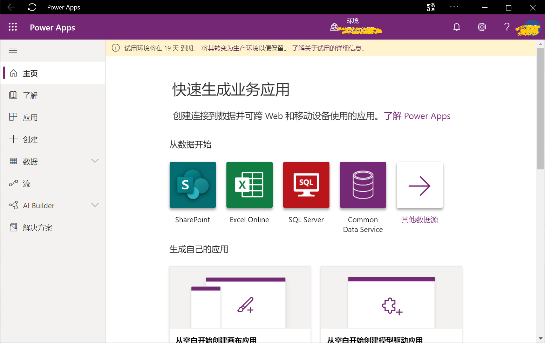Click the 了解 Power Apps link
The image size is (545, 343).
(x=417, y=116)
